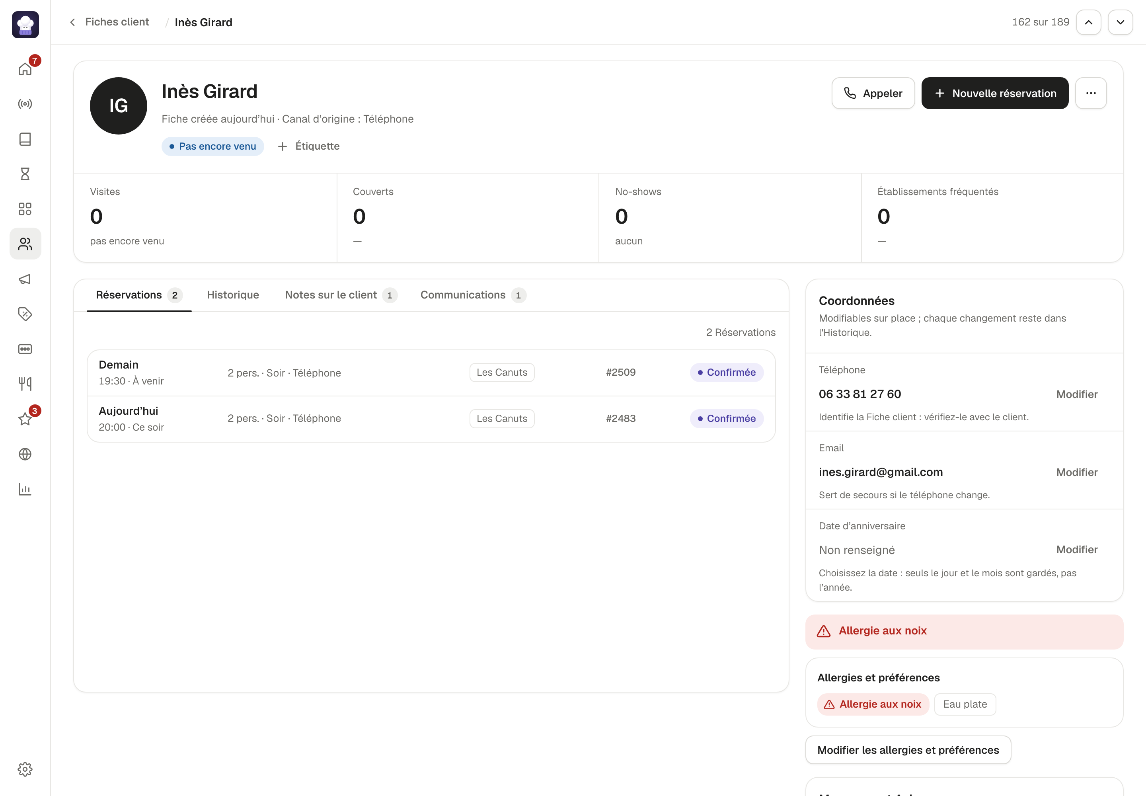Switch to the Historique tab
This screenshot has width=1146, height=796.
[233, 295]
